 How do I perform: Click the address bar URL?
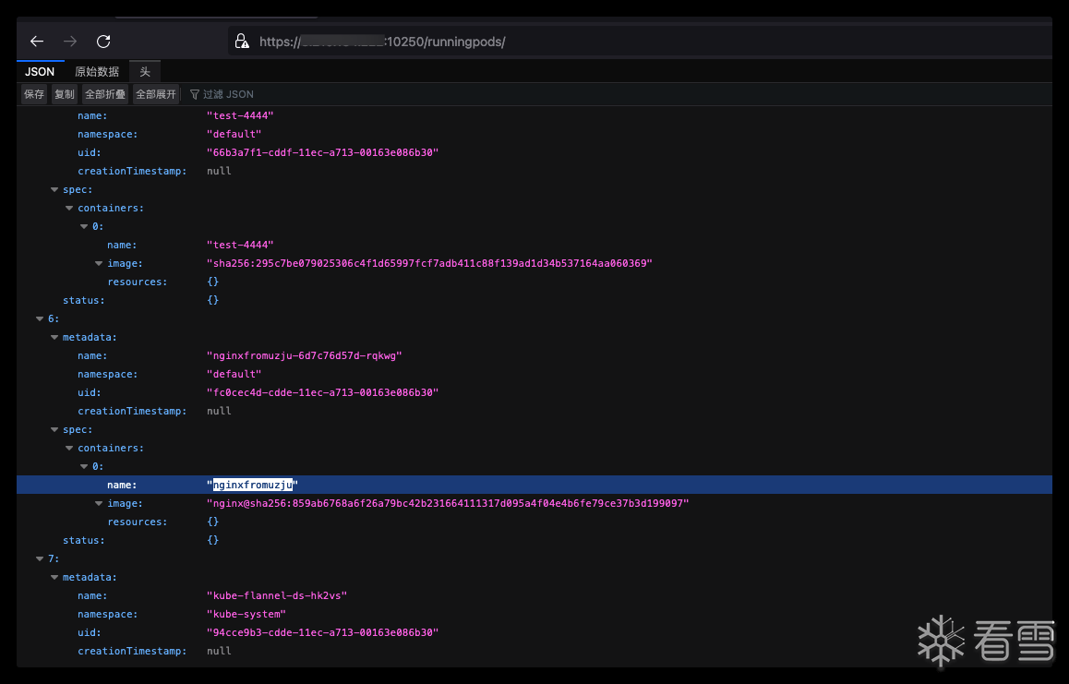(x=382, y=42)
